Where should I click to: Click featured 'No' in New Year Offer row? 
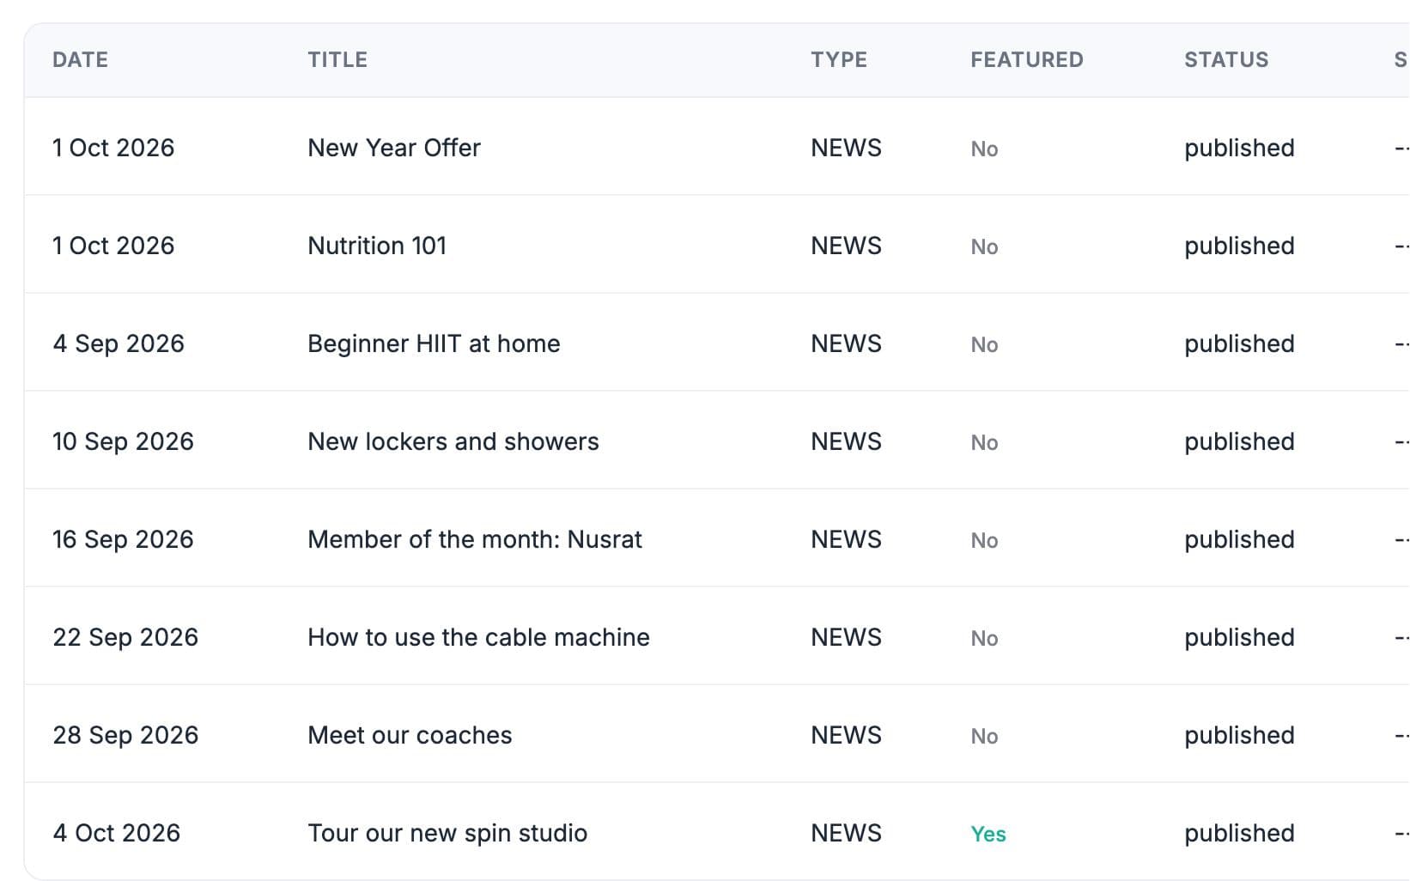click(x=984, y=149)
